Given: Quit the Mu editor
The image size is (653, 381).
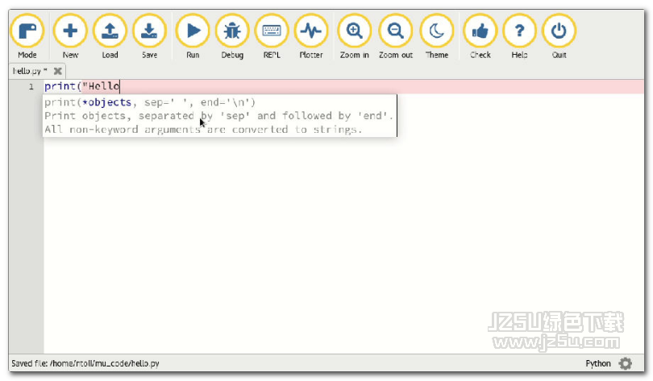Looking at the screenshot, I should 559,36.
